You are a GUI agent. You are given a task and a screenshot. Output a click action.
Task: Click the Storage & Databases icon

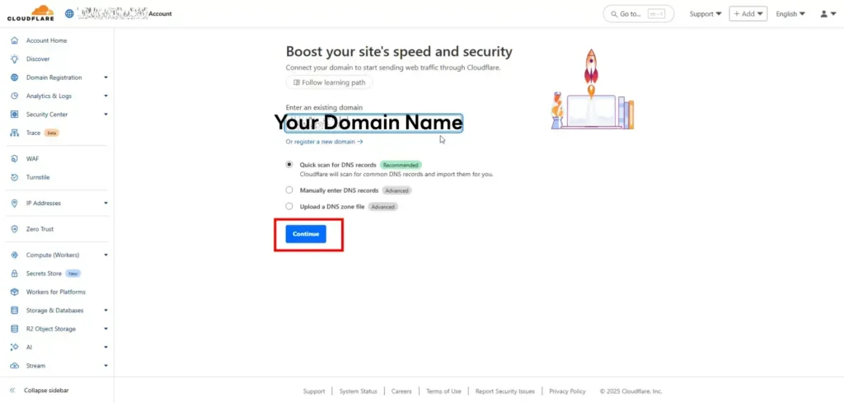coord(15,311)
